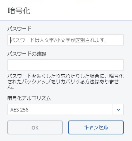
Task: Click the パスワードの確認 label
Action: [x=27, y=54]
